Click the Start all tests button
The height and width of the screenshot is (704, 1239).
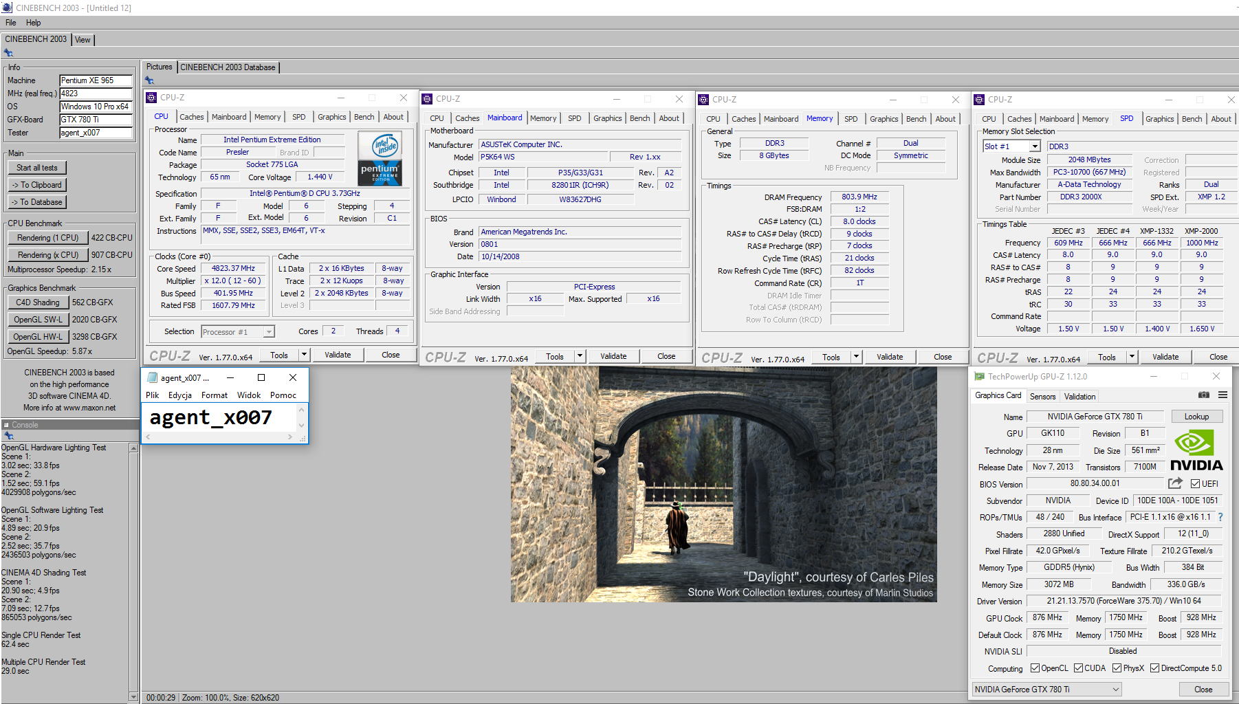(x=37, y=168)
